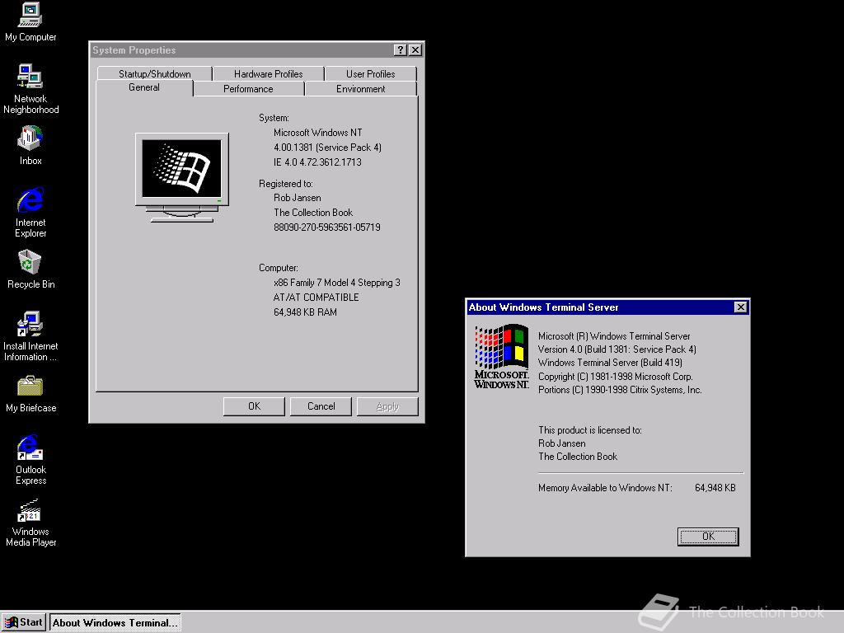Image resolution: width=844 pixels, height=633 pixels.
Task: Click the 'Registered to:' label
Action: (285, 184)
